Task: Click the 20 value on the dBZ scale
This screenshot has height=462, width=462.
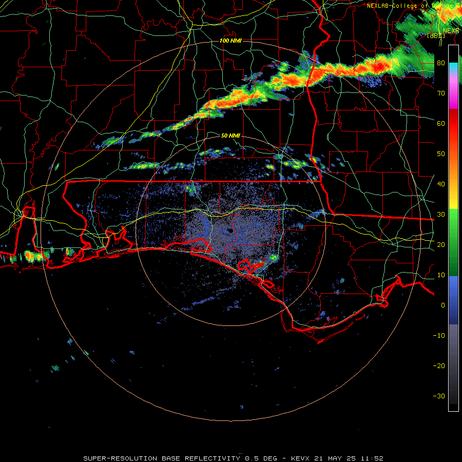Action: click(x=441, y=245)
